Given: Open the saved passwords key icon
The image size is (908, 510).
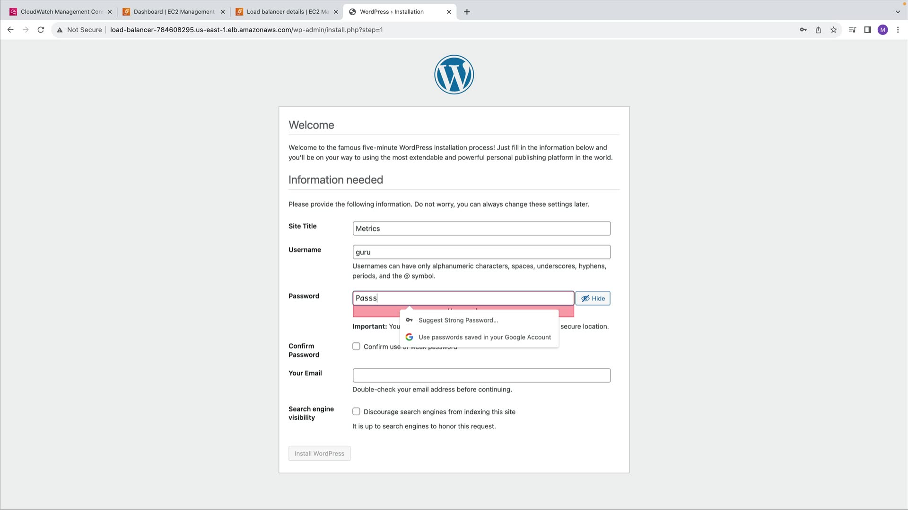Looking at the screenshot, I should [x=803, y=30].
